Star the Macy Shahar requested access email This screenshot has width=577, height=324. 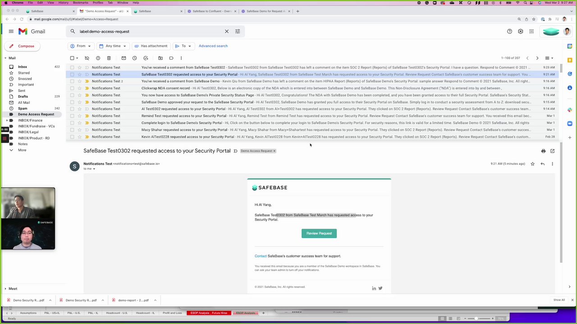80,130
